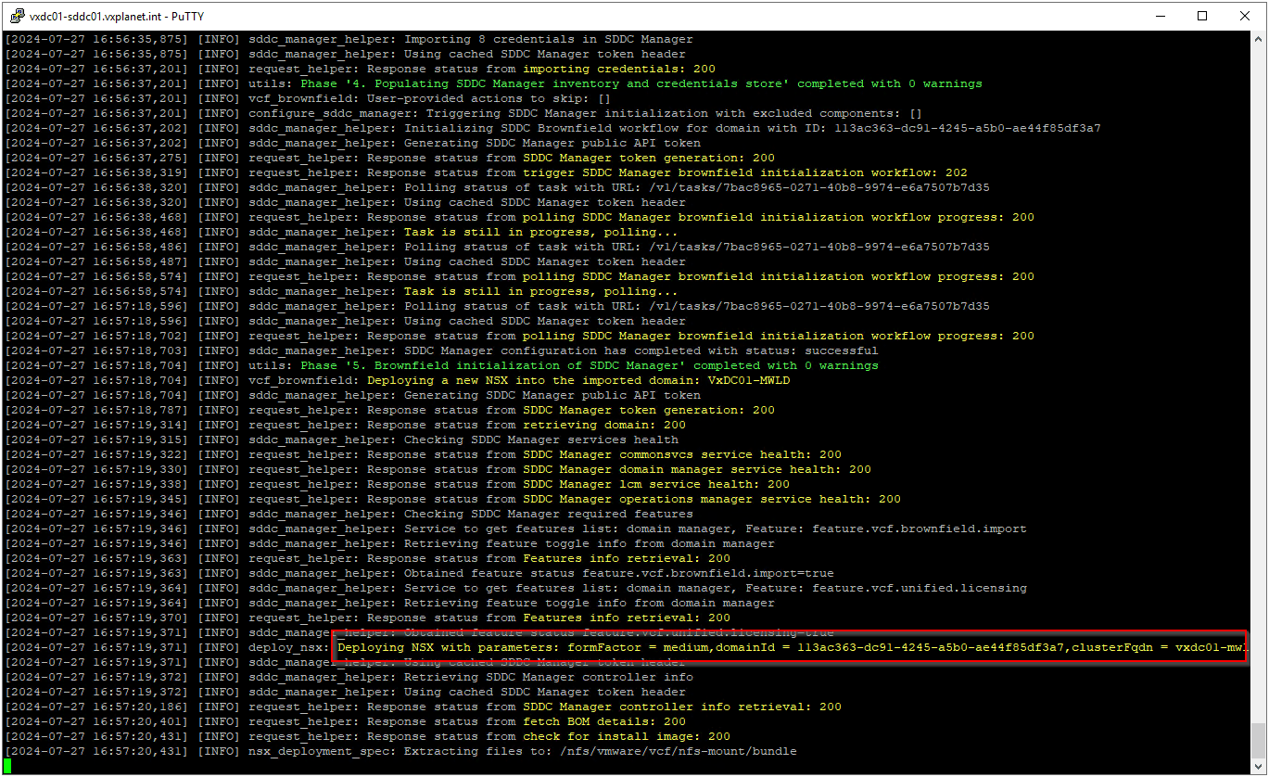Click timestamp 2024-07-27 16:56:37,275

98,158
